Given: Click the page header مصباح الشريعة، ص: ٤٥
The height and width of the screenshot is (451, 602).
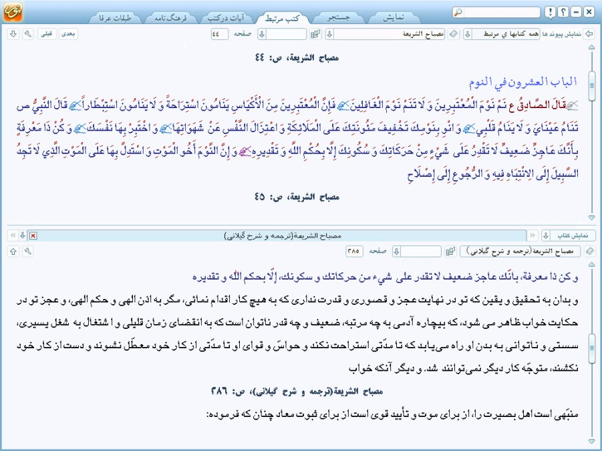Looking at the screenshot, I should click(x=297, y=197).
